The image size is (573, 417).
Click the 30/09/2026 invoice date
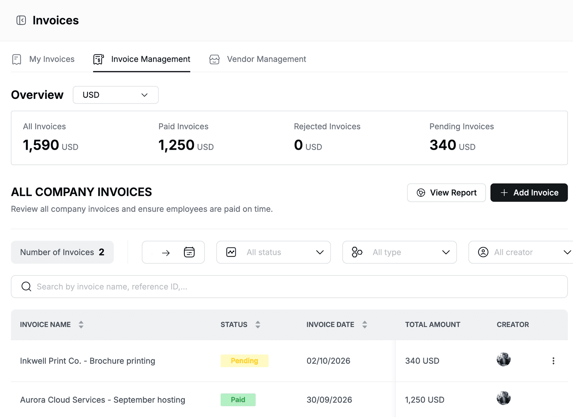pyautogui.click(x=329, y=400)
